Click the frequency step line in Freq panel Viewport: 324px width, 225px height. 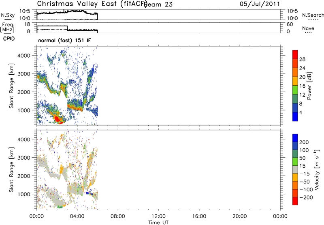click(67, 28)
